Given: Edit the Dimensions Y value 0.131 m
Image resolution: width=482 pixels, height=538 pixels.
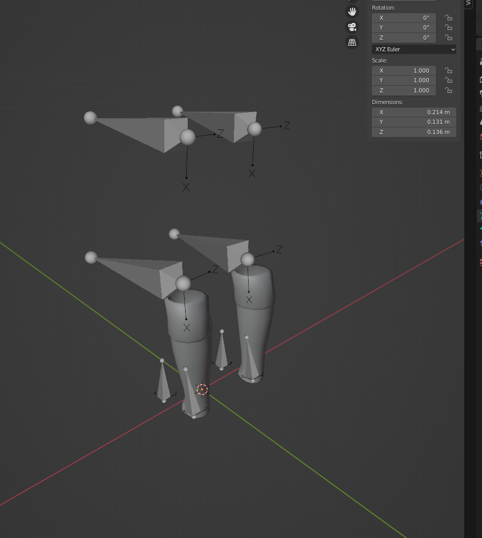Looking at the screenshot, I should [414, 122].
